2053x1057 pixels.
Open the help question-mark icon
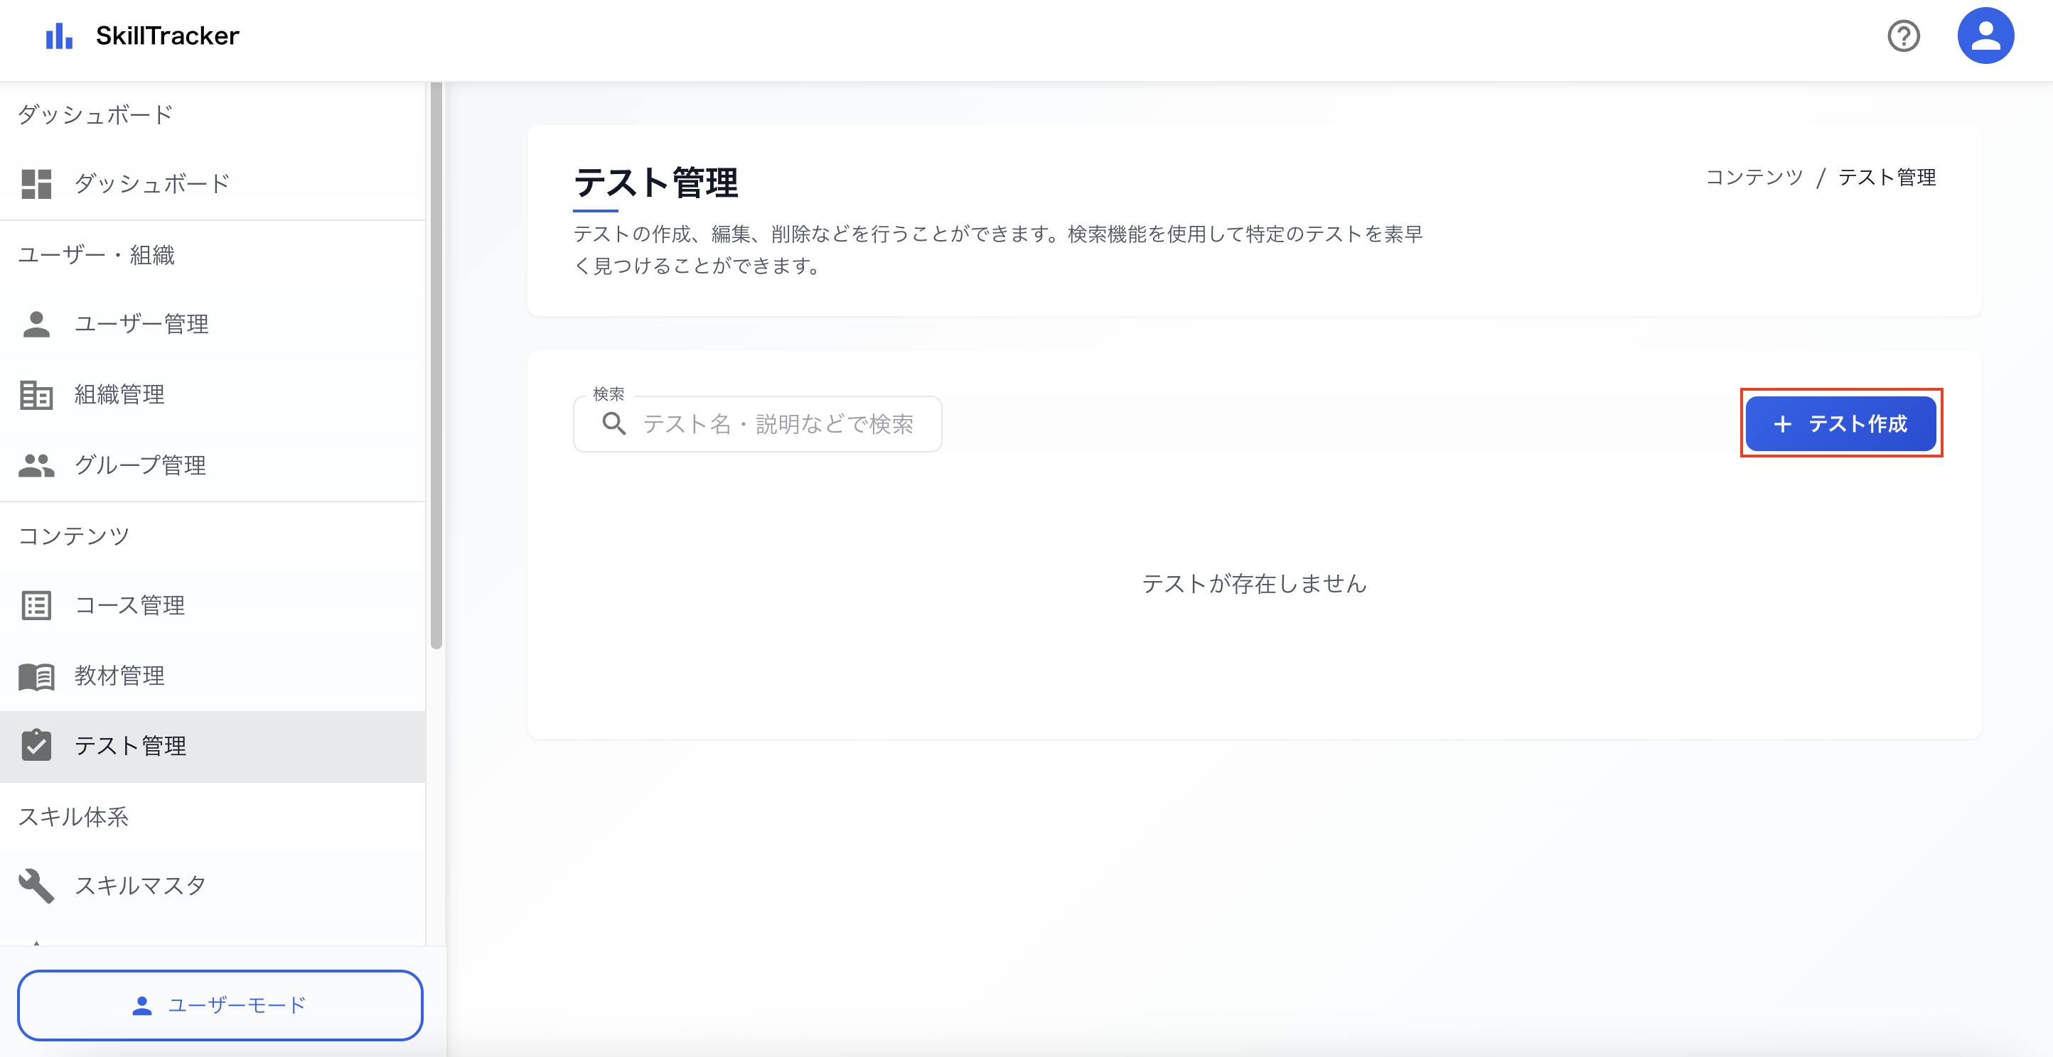1904,36
